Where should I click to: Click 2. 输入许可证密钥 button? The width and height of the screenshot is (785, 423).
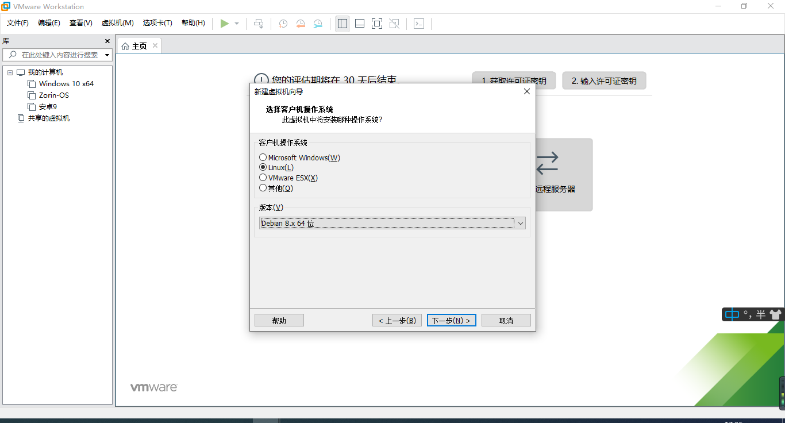[x=604, y=80]
